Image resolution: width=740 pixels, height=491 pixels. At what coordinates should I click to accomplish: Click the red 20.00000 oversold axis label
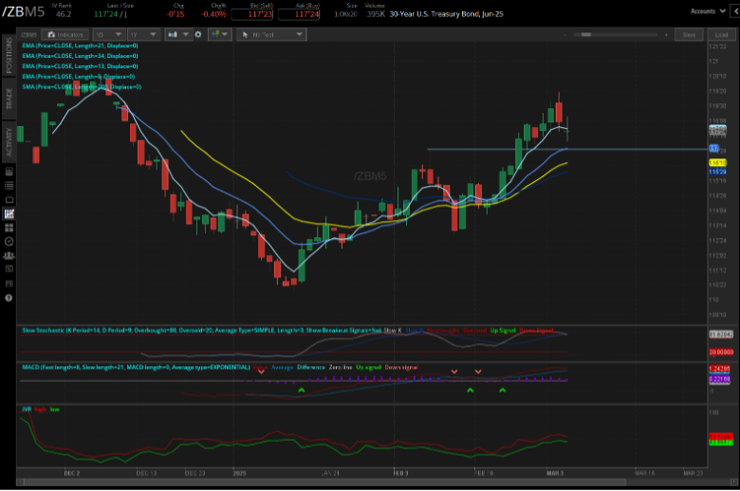point(721,353)
